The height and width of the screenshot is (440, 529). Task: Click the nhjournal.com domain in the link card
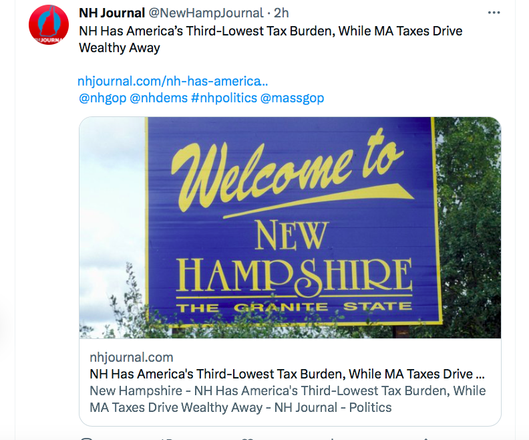[x=132, y=357]
